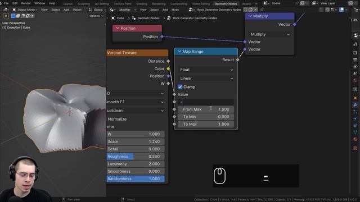Open the Object Mode dropdown
This screenshot has height=202, width=360.
pyautogui.click(x=25, y=10)
